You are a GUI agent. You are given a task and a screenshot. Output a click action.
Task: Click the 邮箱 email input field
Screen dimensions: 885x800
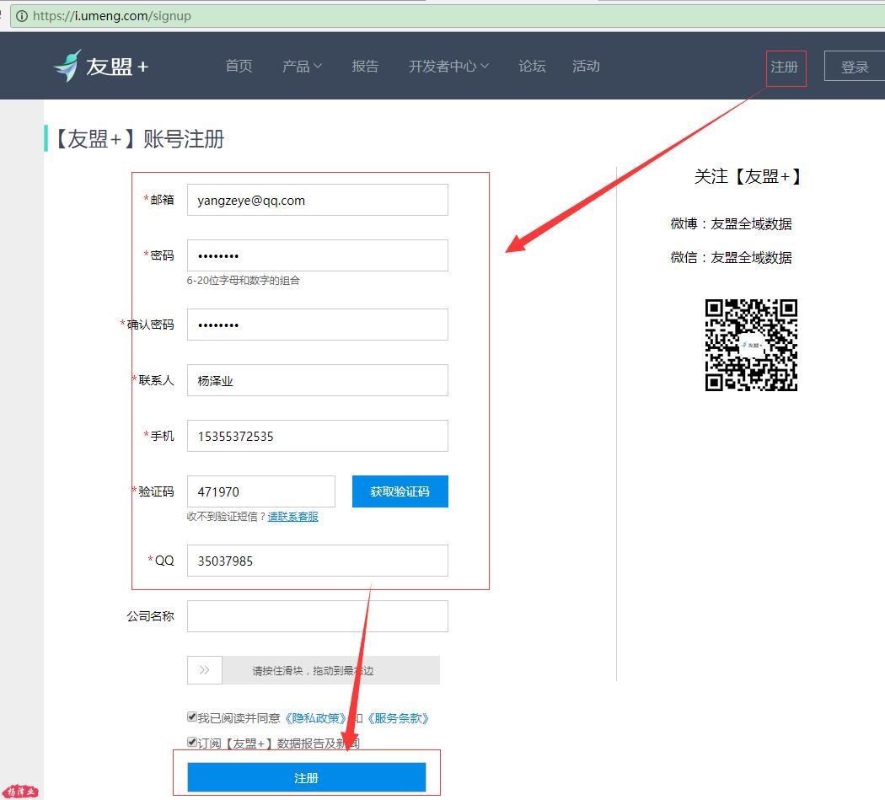pos(318,200)
